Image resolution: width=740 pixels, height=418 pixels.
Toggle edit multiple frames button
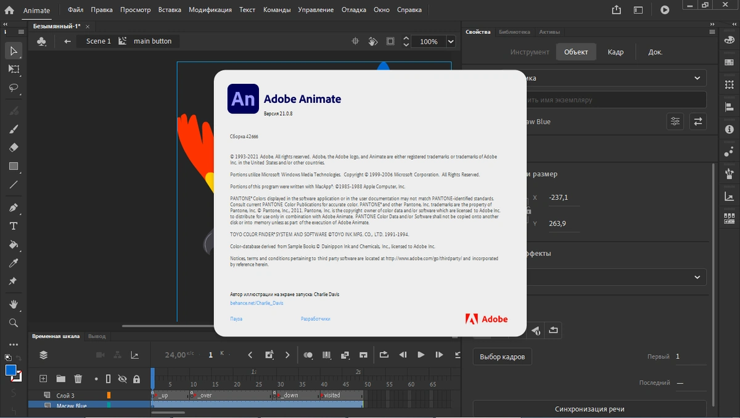[327, 354]
